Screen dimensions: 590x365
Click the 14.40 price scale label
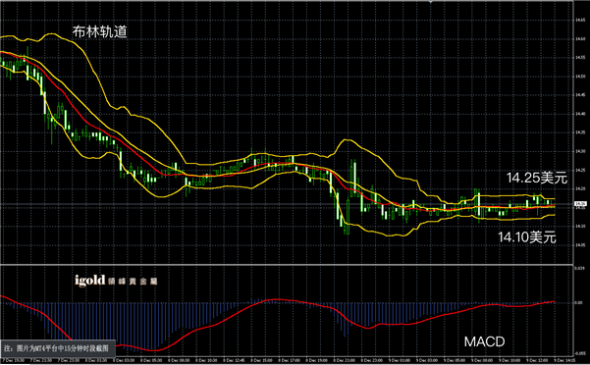pos(580,114)
